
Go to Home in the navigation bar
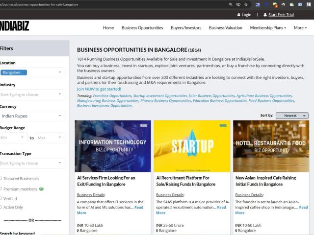pos(108,28)
